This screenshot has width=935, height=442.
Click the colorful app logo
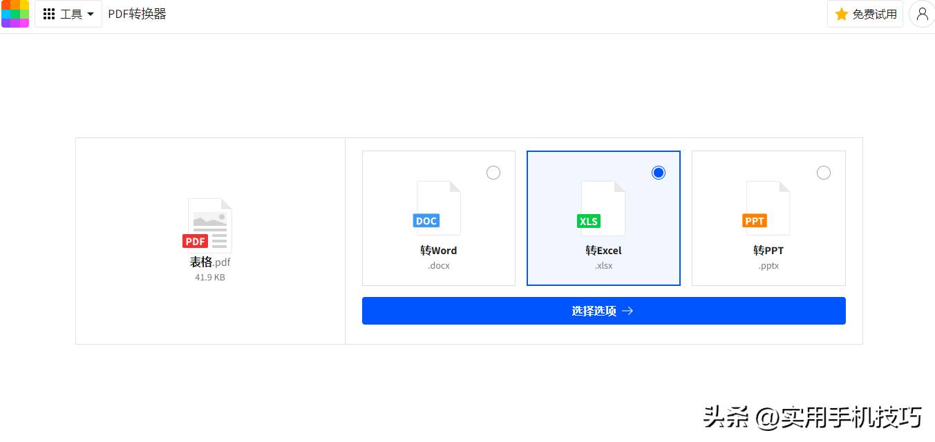(15, 14)
